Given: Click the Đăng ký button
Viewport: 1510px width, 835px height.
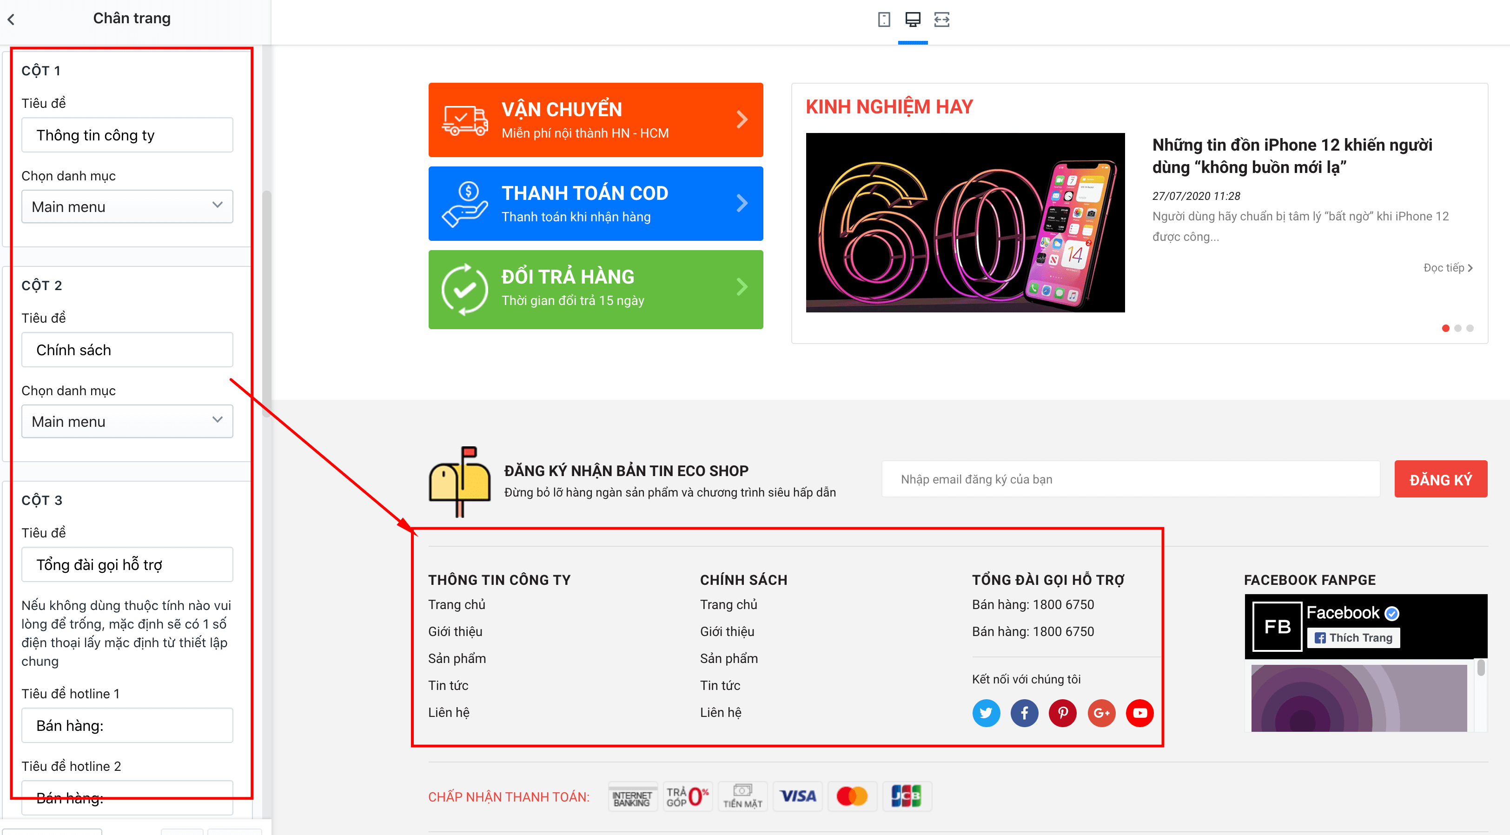Looking at the screenshot, I should tap(1440, 480).
